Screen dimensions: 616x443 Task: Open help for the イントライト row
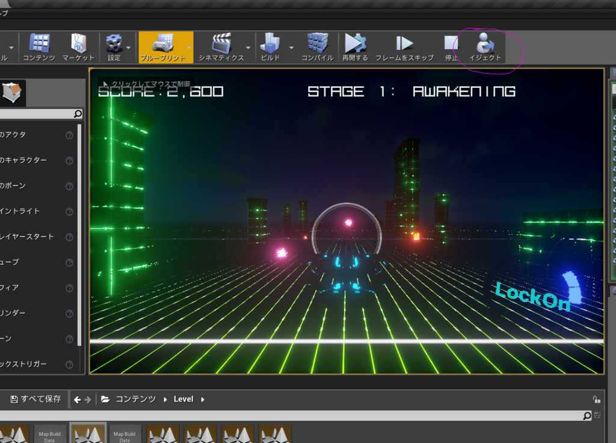click(70, 212)
